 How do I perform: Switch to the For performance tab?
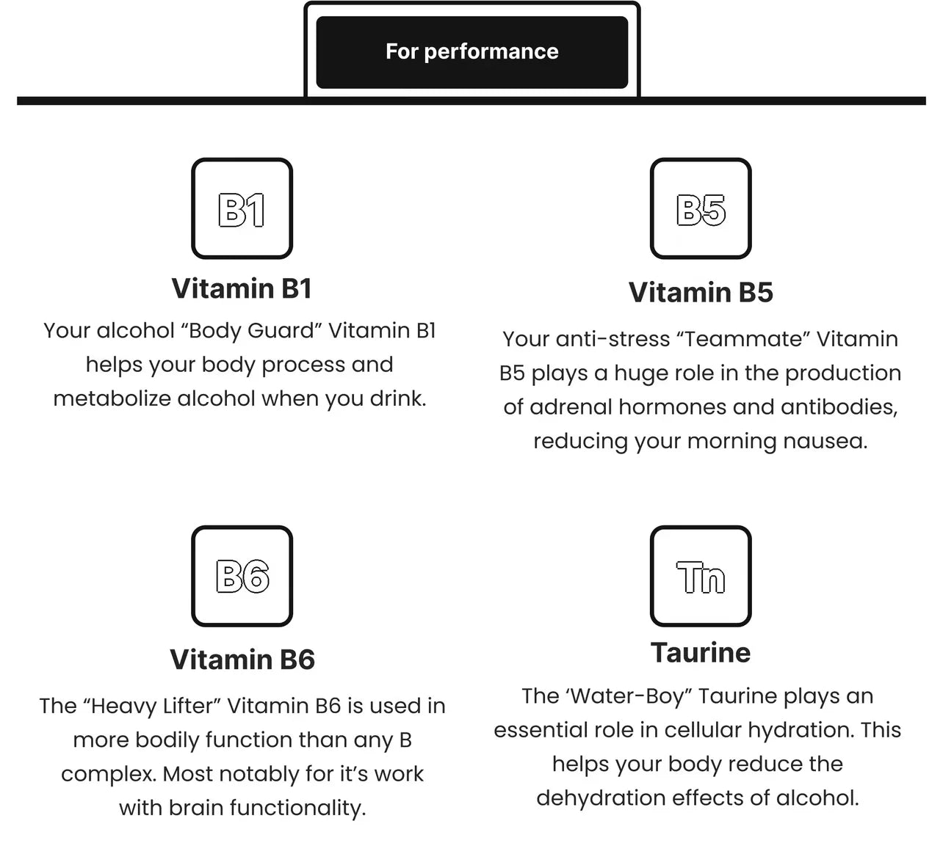click(471, 52)
